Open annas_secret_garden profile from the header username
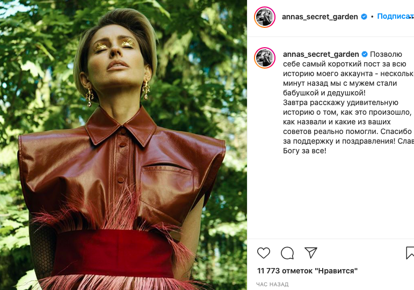414x290 pixels. coord(319,17)
